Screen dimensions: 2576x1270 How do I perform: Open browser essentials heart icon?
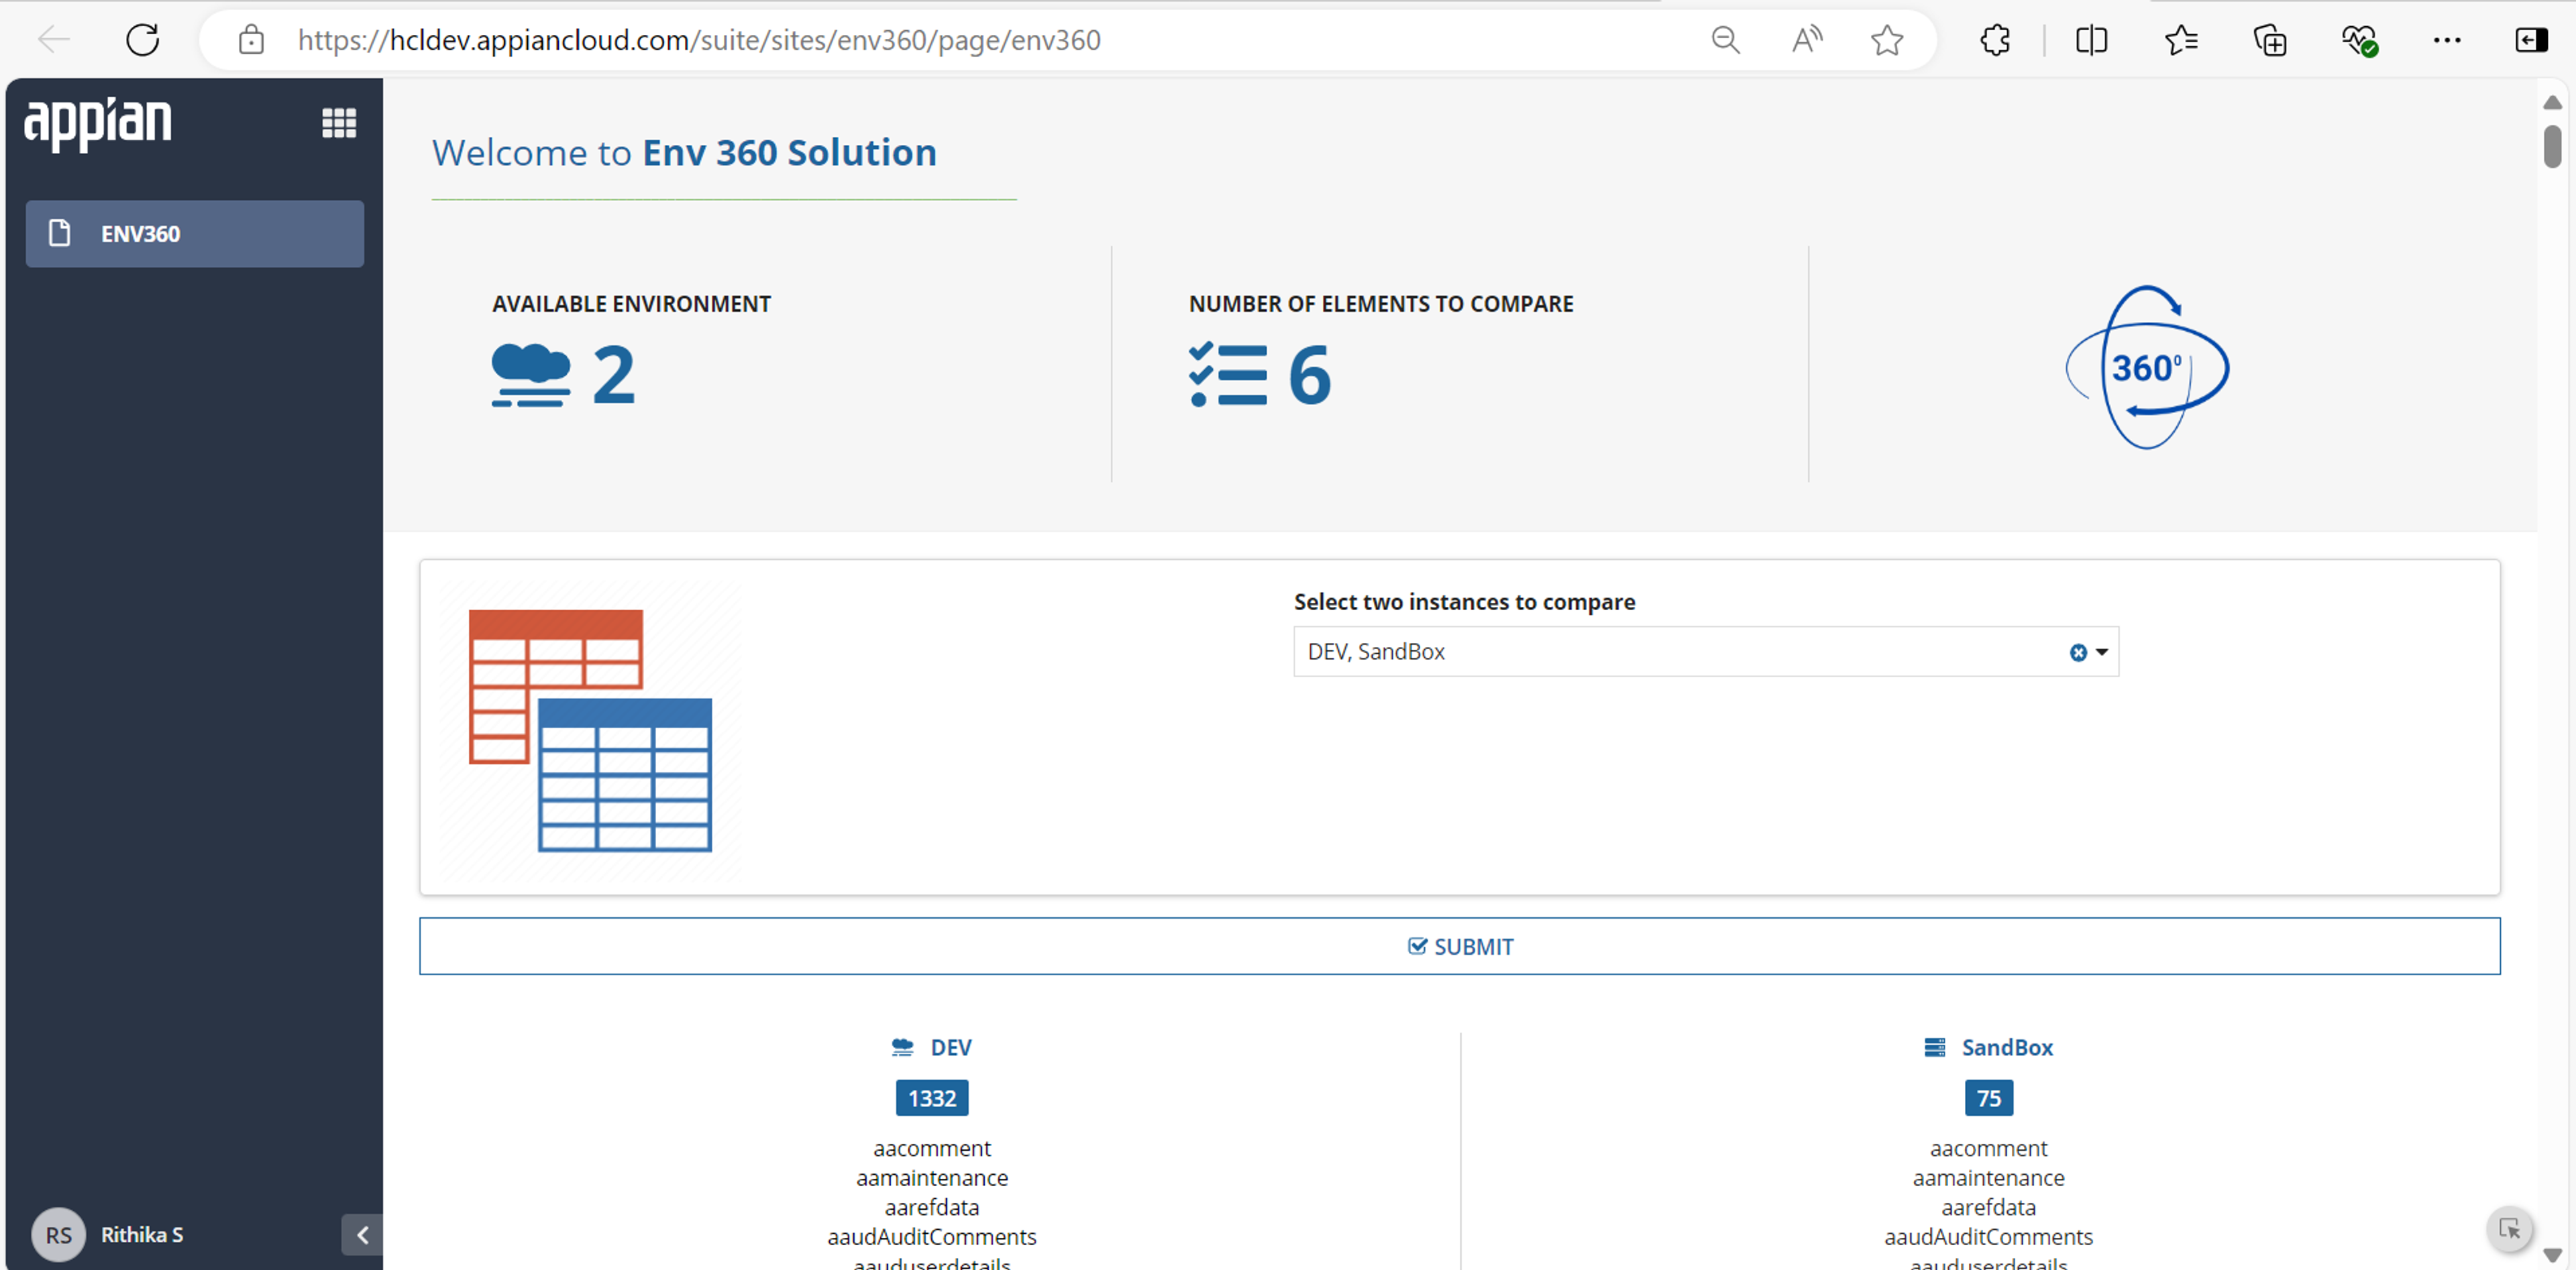coord(2360,40)
